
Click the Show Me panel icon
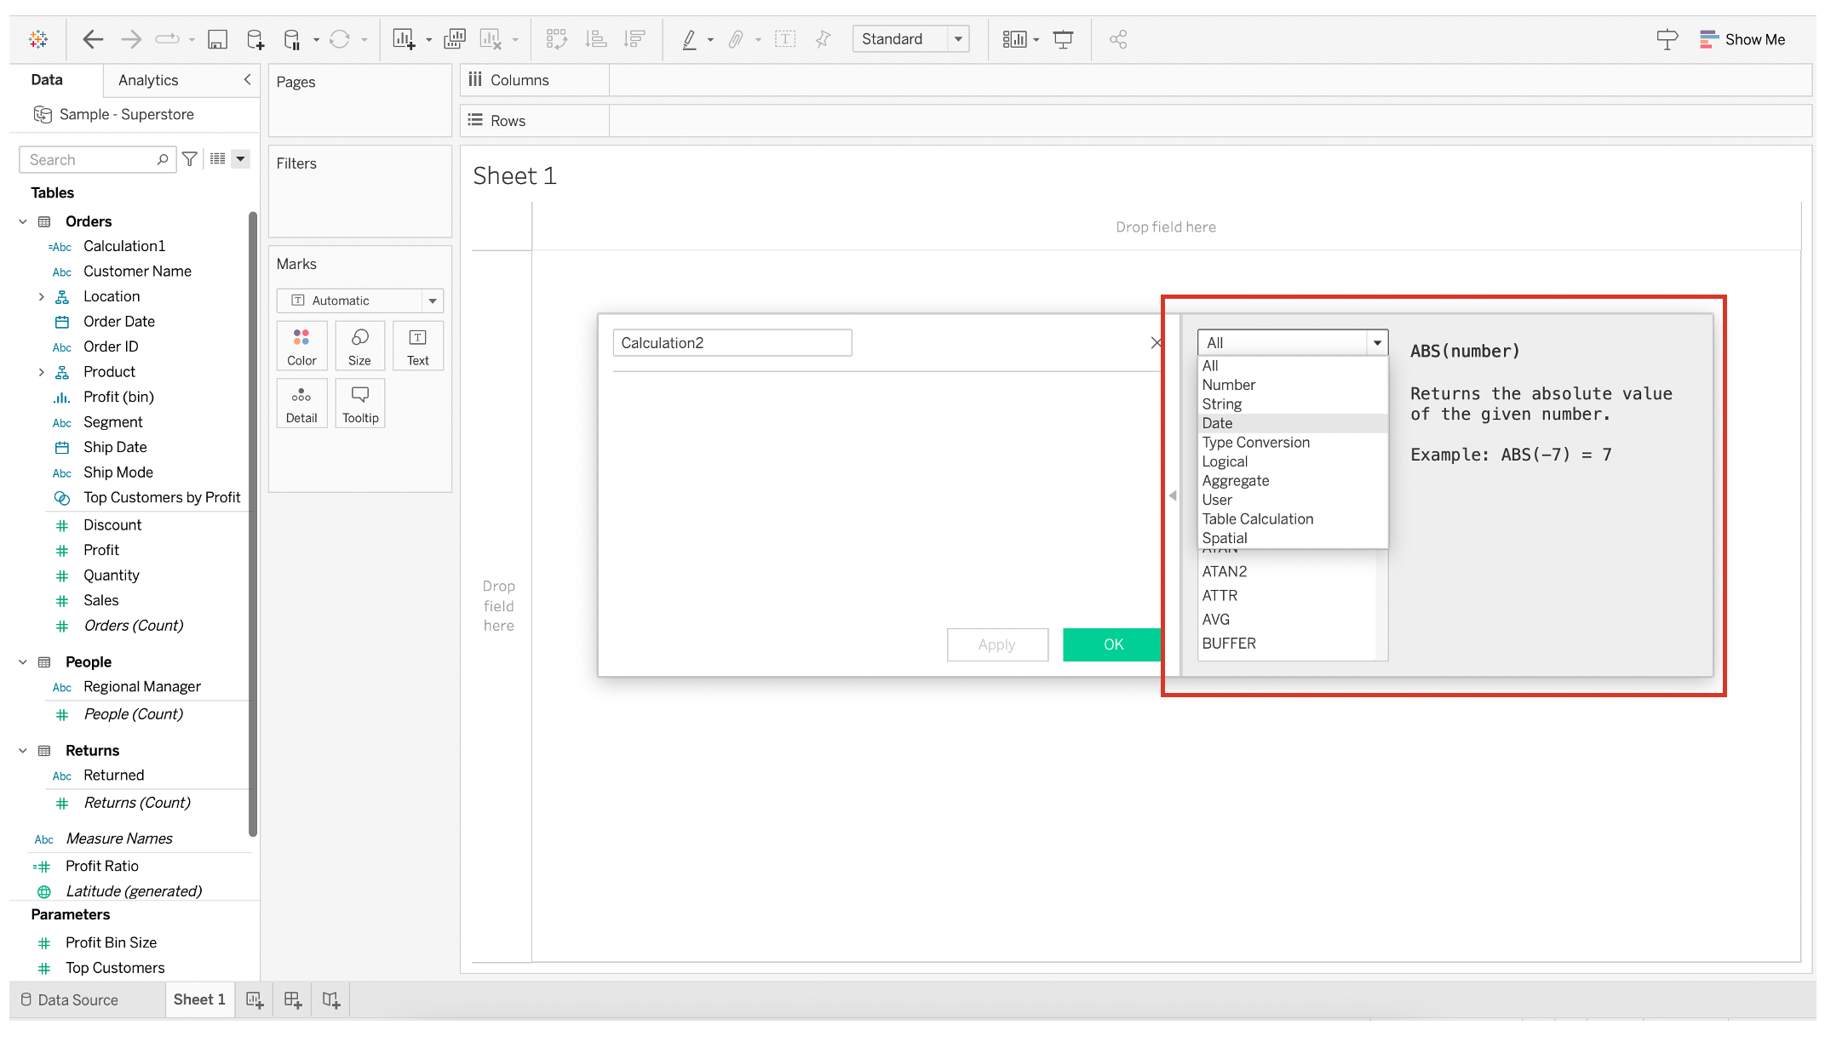point(1708,39)
